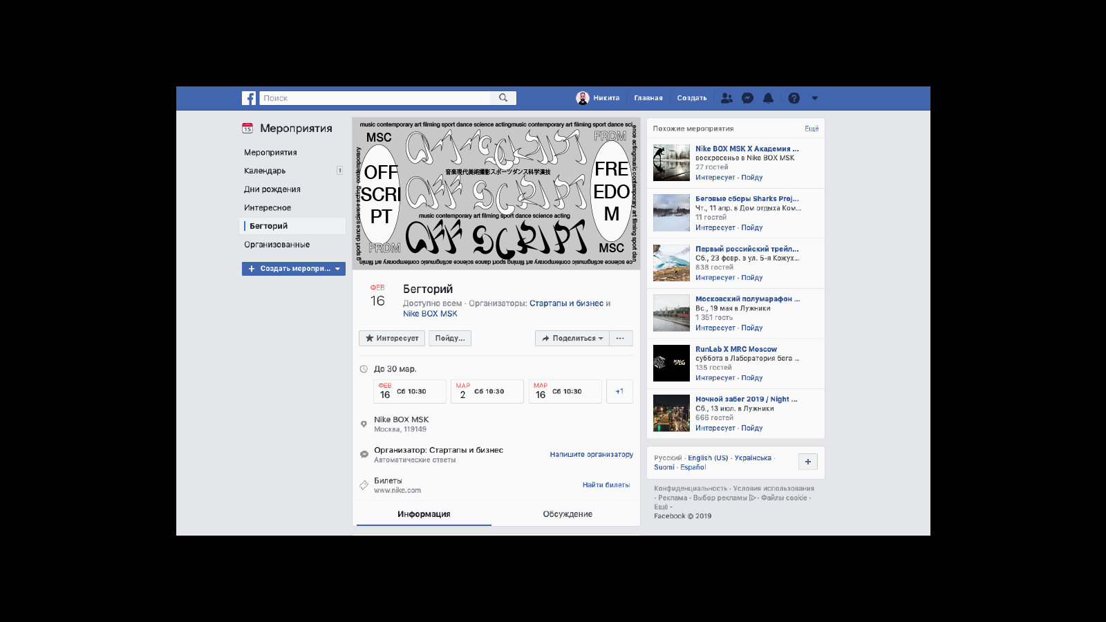
Task: Click Ещё in Похожие мероприятия header
Action: tap(812, 129)
